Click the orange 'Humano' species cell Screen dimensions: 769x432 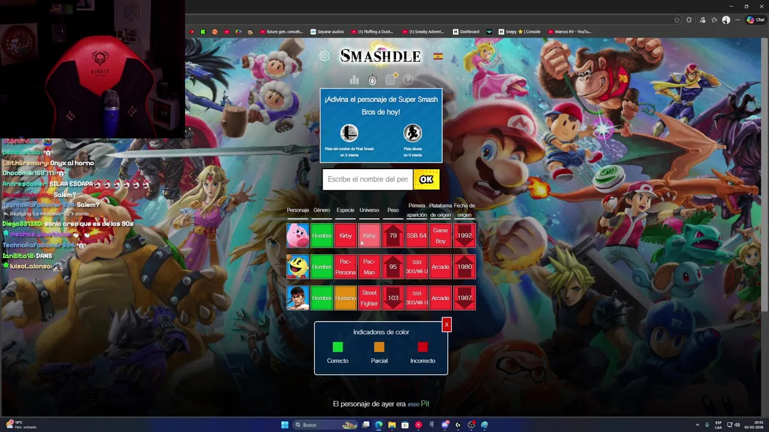tap(345, 298)
